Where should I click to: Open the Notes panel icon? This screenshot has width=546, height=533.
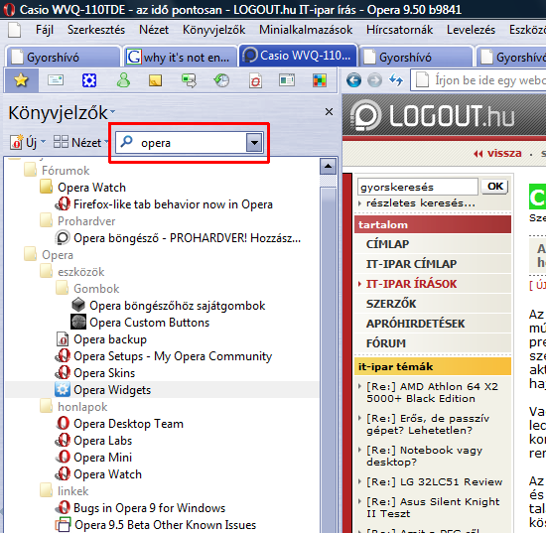pos(155,80)
